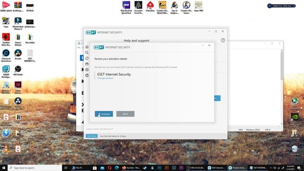Click the taskbar clock and date
Screen dimensions: 304x171
click(290, 168)
